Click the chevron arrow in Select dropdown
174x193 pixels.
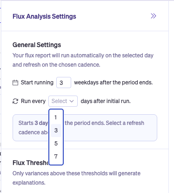point(72,101)
